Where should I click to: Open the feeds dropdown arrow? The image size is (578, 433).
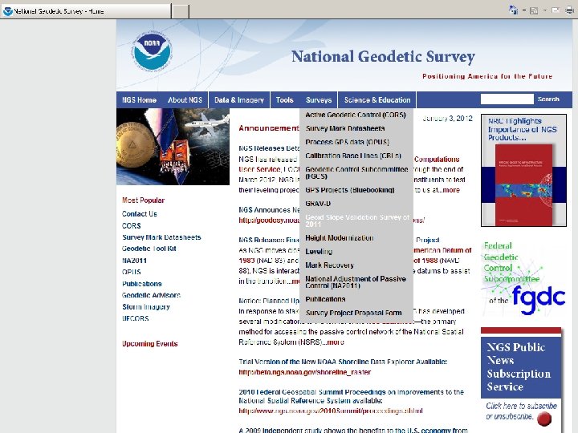tap(544, 10)
